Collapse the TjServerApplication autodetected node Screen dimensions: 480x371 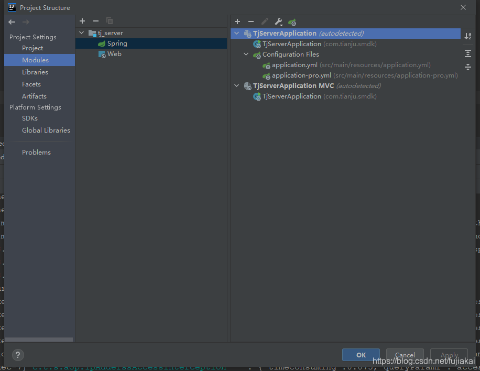[x=236, y=32]
